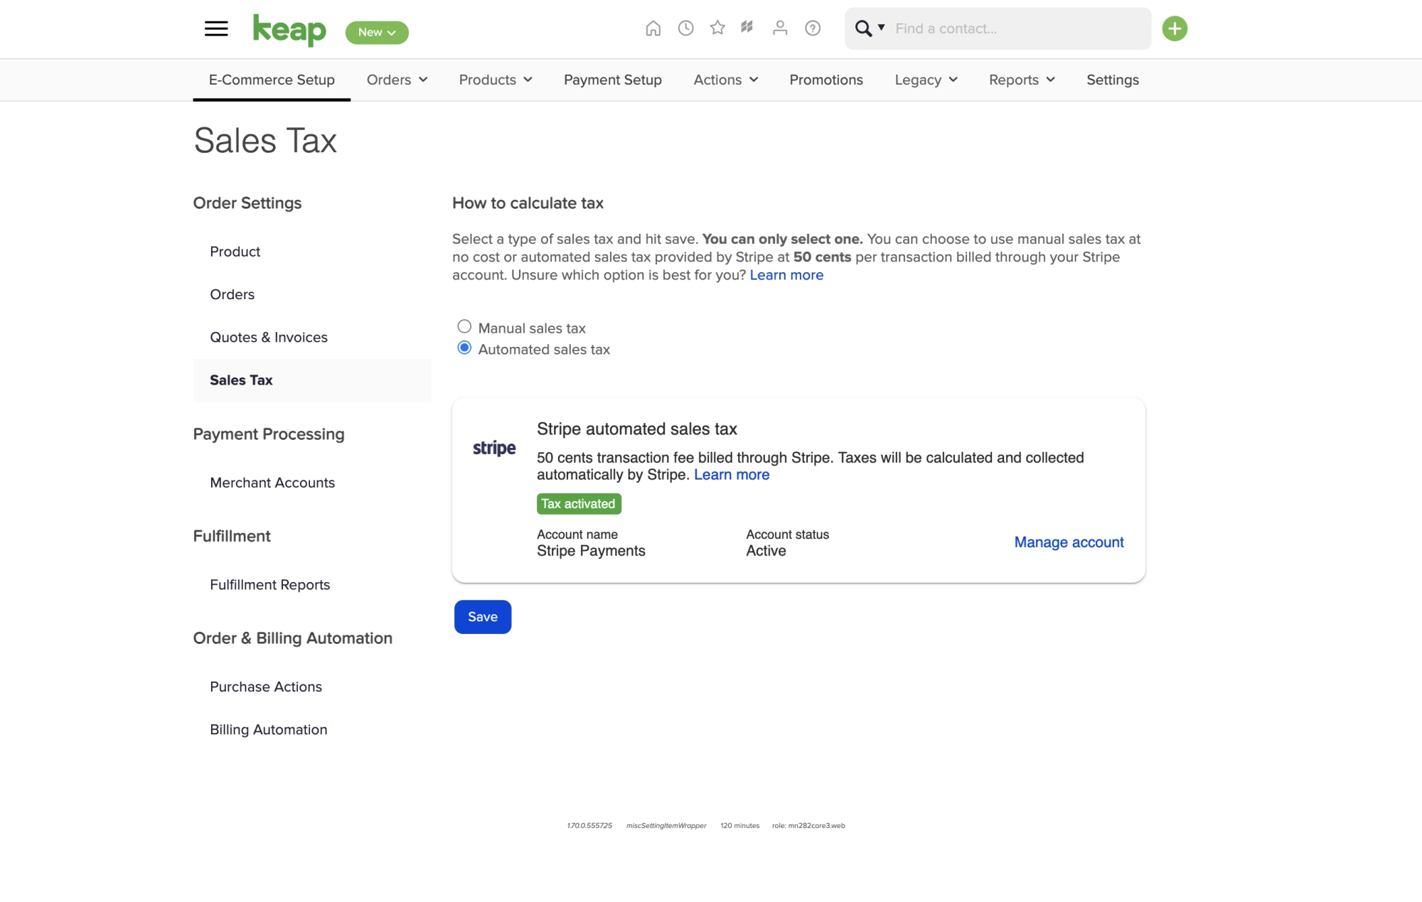Expand the Legacy menu dropdown
This screenshot has width=1422, height=902.
pyautogui.click(x=926, y=80)
